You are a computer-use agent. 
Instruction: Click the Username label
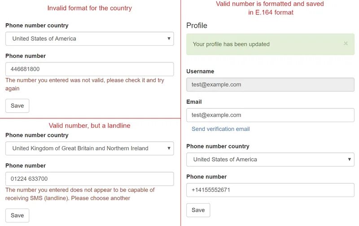coord(200,71)
